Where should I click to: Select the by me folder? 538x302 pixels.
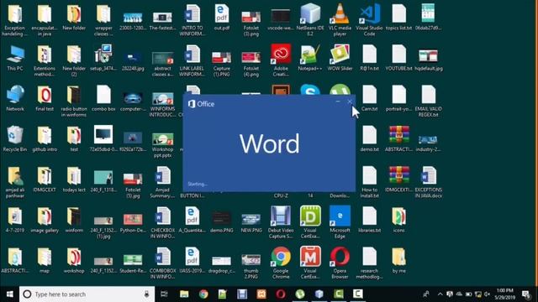(x=398, y=259)
